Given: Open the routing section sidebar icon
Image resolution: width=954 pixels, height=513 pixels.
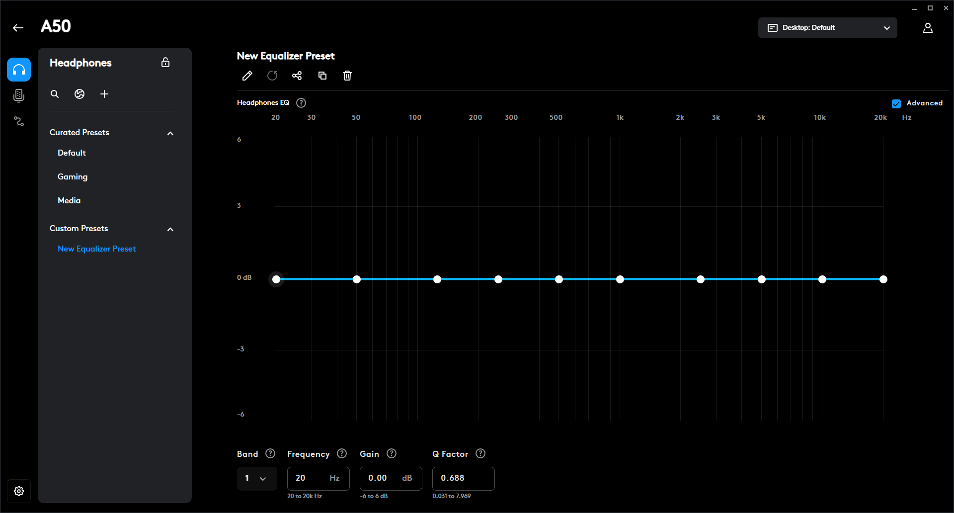Looking at the screenshot, I should pos(19,121).
